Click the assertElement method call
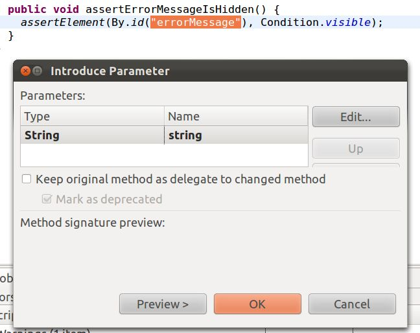Screen dimensions: 420x333 pos(57,22)
